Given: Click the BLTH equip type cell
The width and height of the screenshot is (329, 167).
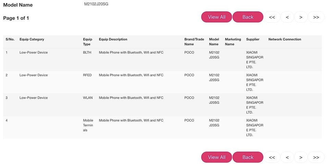Looking at the screenshot, I should (87, 53).
